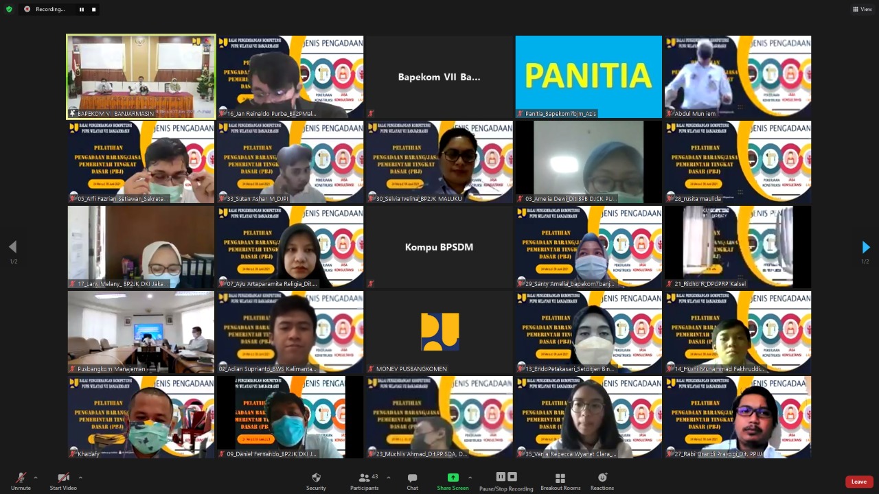Select MONEV PUSBANGKOMEN logo tile
The height and width of the screenshot is (494, 879).
[439, 332]
